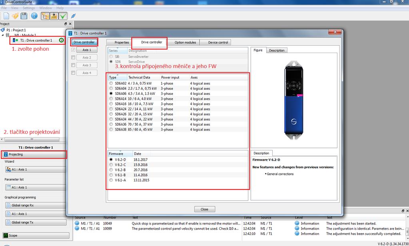Click the P1 Project 1 node icon
Screen dimensions: 409x246
point(3,30)
